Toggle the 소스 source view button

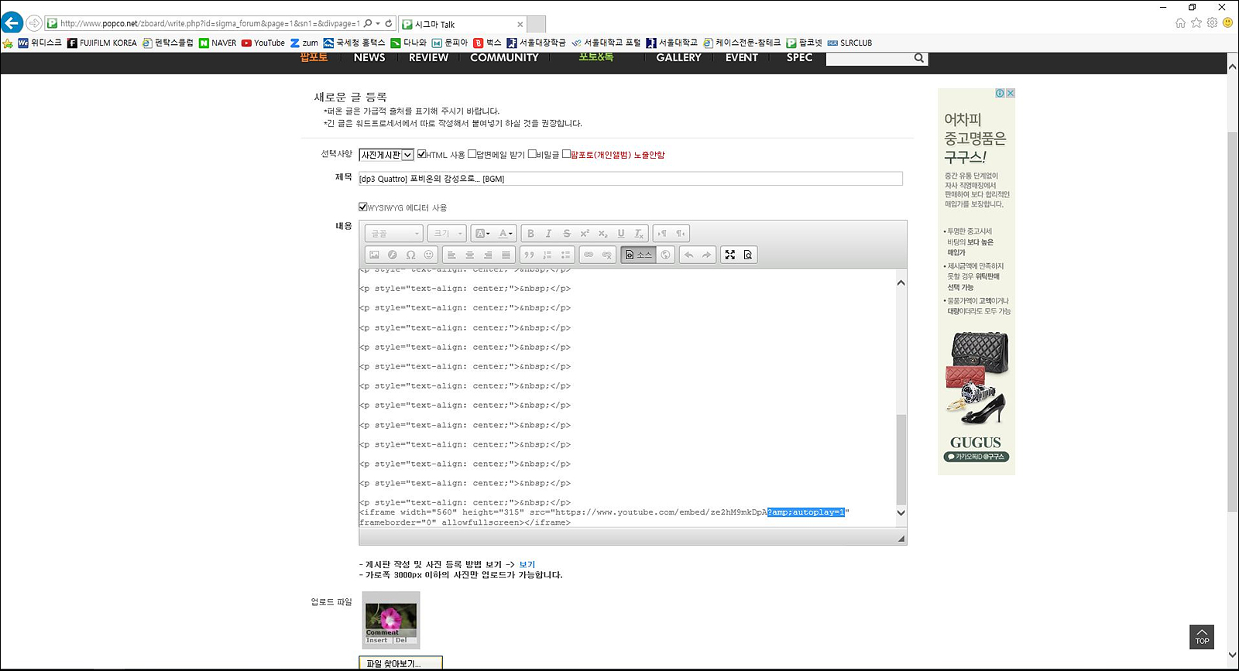639,255
